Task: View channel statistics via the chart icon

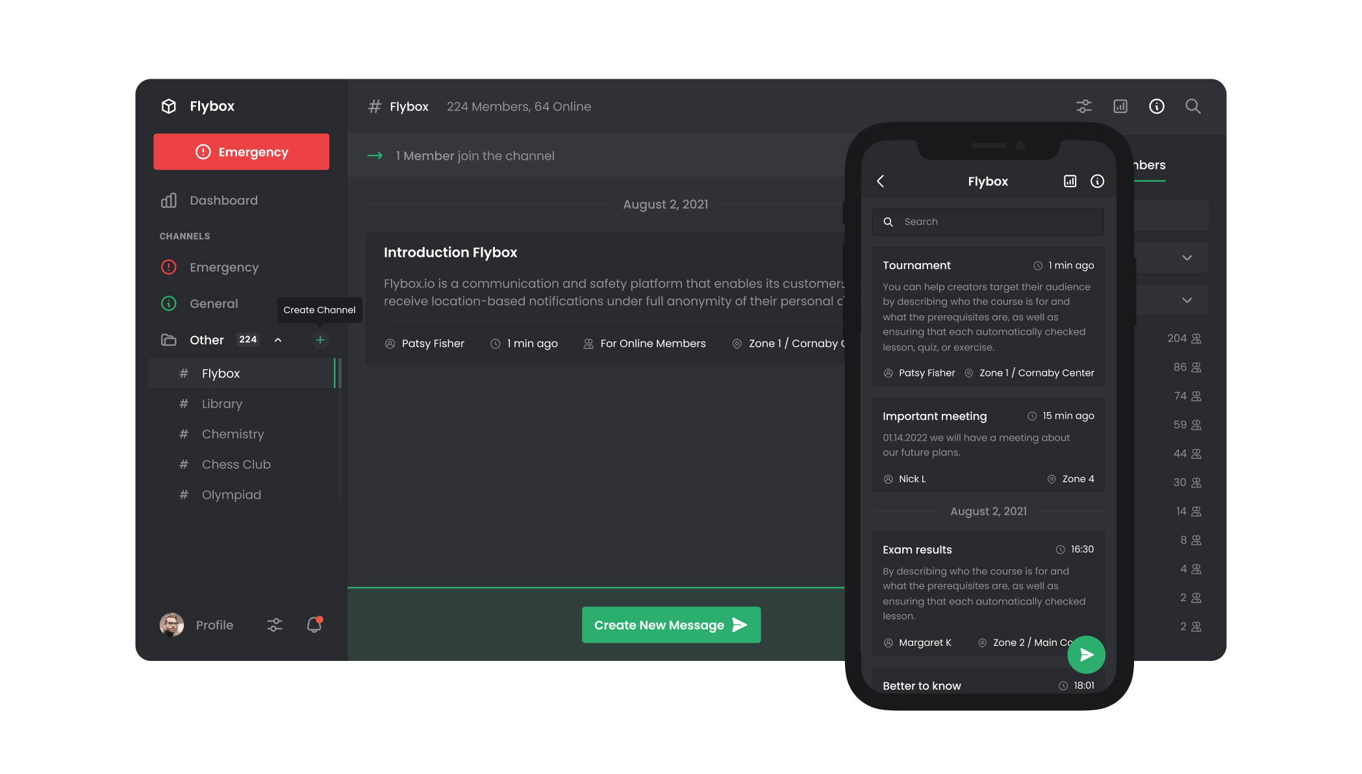Action: [x=1120, y=106]
